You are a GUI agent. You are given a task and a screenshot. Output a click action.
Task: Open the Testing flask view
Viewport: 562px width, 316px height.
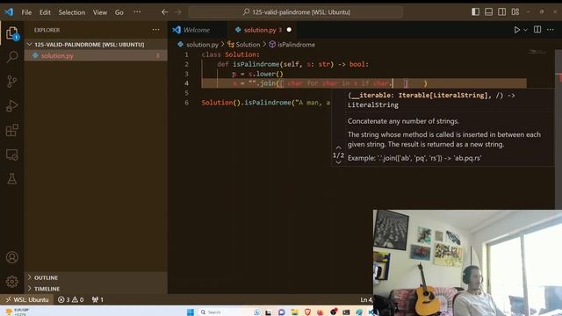(x=11, y=179)
